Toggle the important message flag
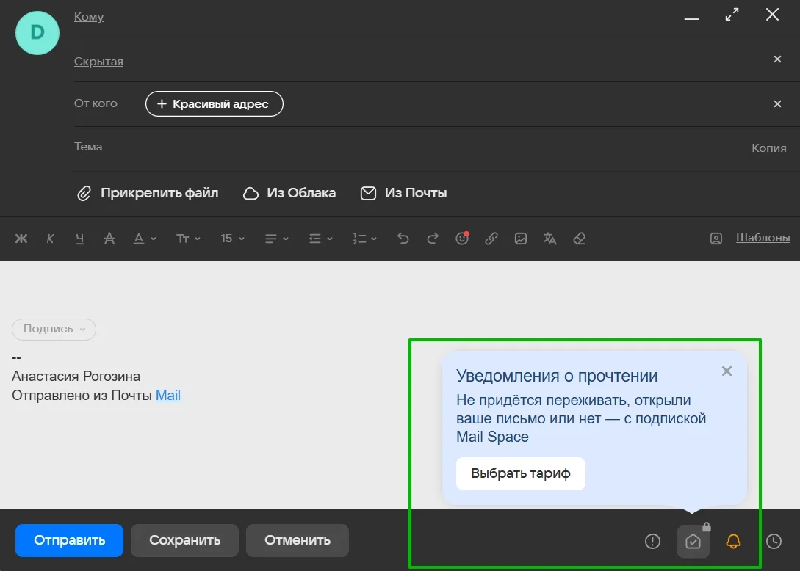800x571 pixels. coord(652,541)
